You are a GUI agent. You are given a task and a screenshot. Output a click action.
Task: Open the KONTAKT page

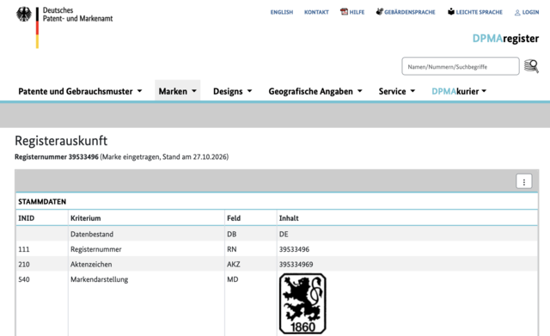(316, 12)
